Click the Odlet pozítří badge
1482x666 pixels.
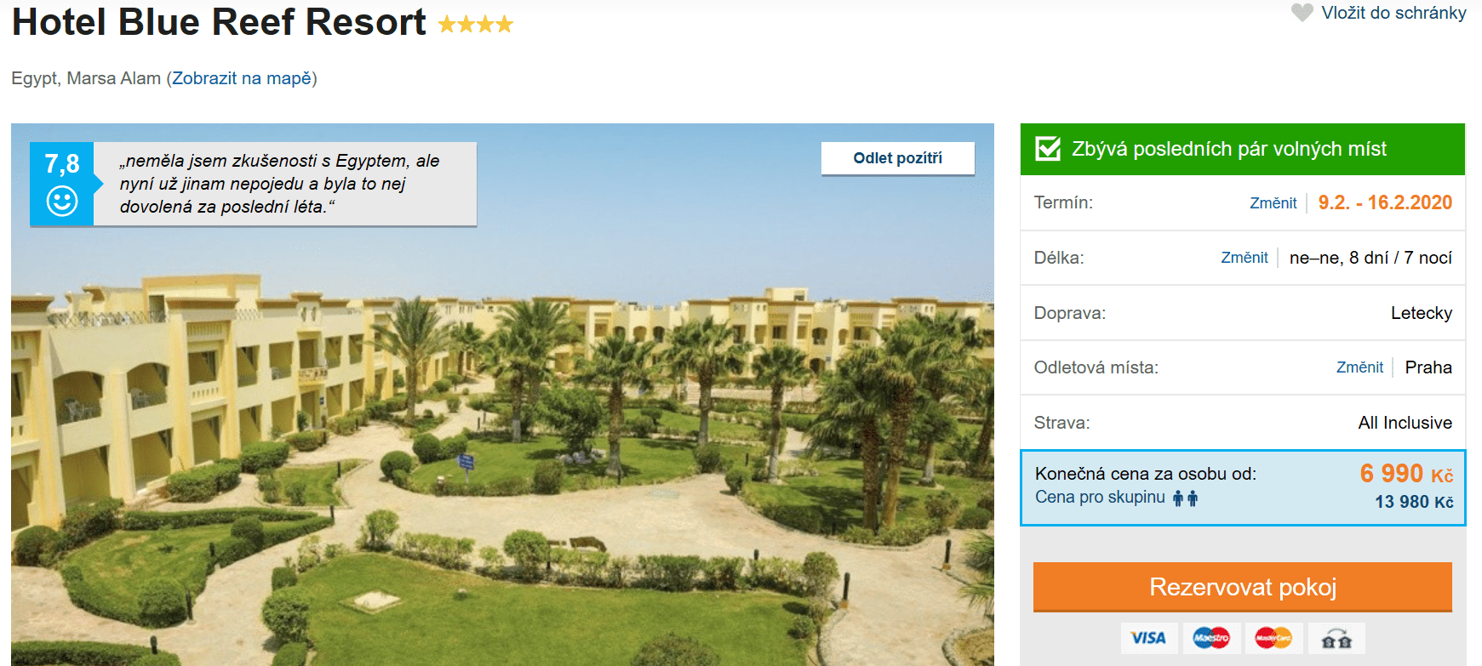(897, 158)
